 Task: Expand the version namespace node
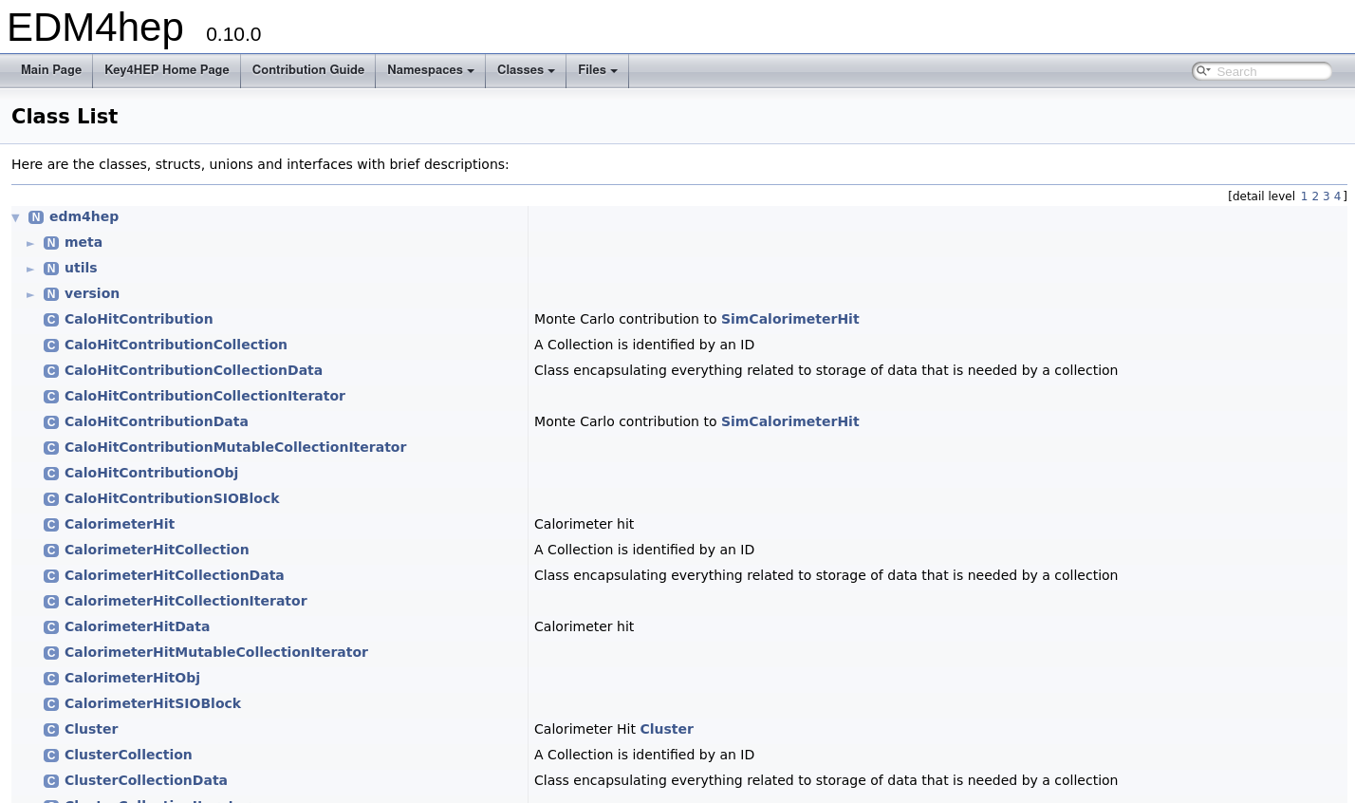(x=30, y=294)
